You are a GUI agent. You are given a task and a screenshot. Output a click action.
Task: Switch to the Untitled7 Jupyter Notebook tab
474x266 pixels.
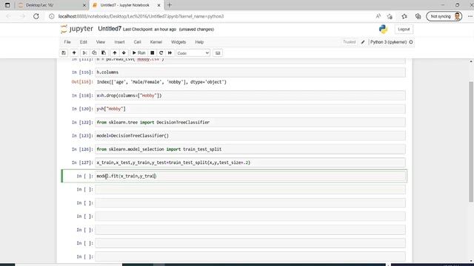(124, 5)
